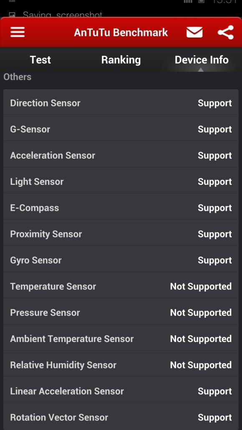Viewport: 242px width, 430px height.
Task: Switch to the Test tab
Action: [40, 60]
